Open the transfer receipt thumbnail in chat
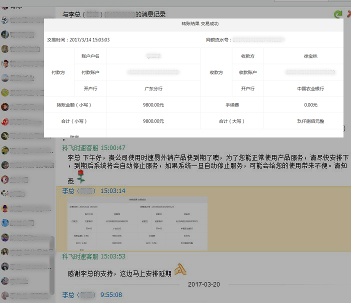This screenshot has height=303, width=351. point(137,222)
